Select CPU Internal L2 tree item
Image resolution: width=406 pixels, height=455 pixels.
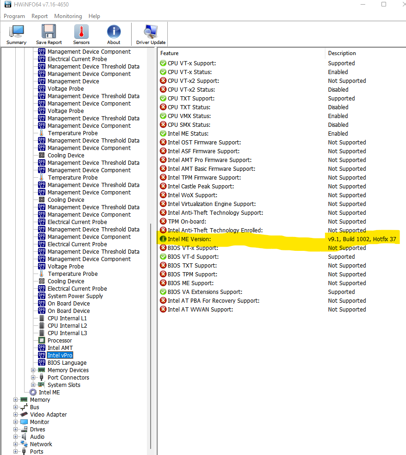67,325
